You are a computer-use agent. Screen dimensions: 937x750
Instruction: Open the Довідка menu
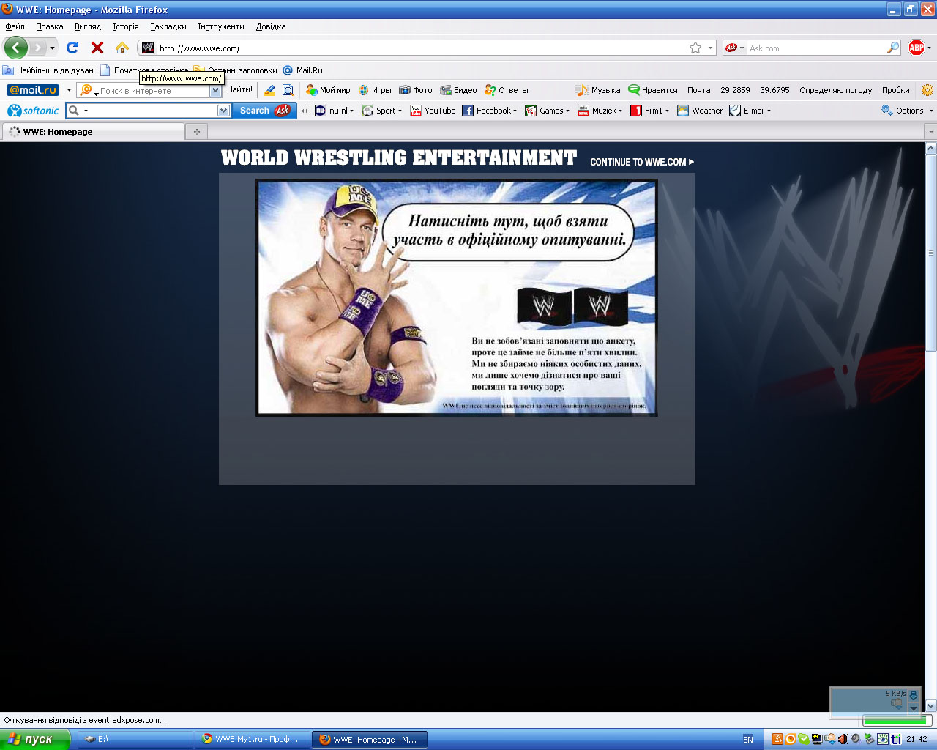(271, 26)
